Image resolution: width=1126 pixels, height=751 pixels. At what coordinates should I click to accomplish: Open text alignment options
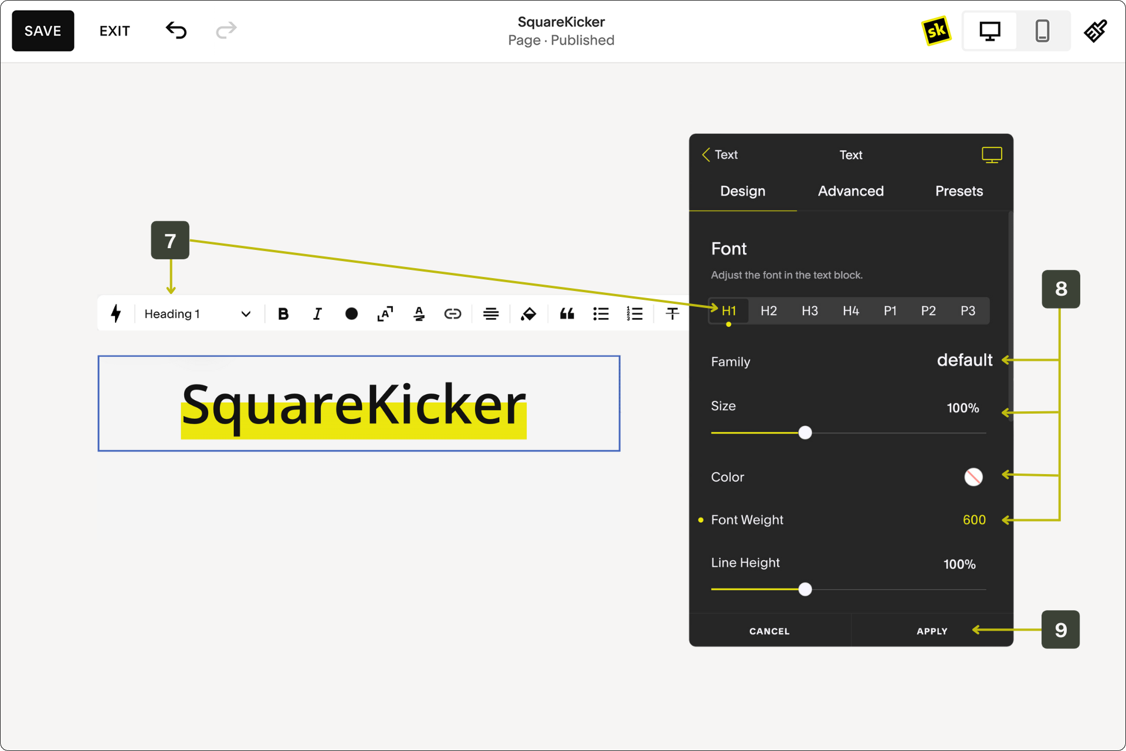pyautogui.click(x=491, y=314)
